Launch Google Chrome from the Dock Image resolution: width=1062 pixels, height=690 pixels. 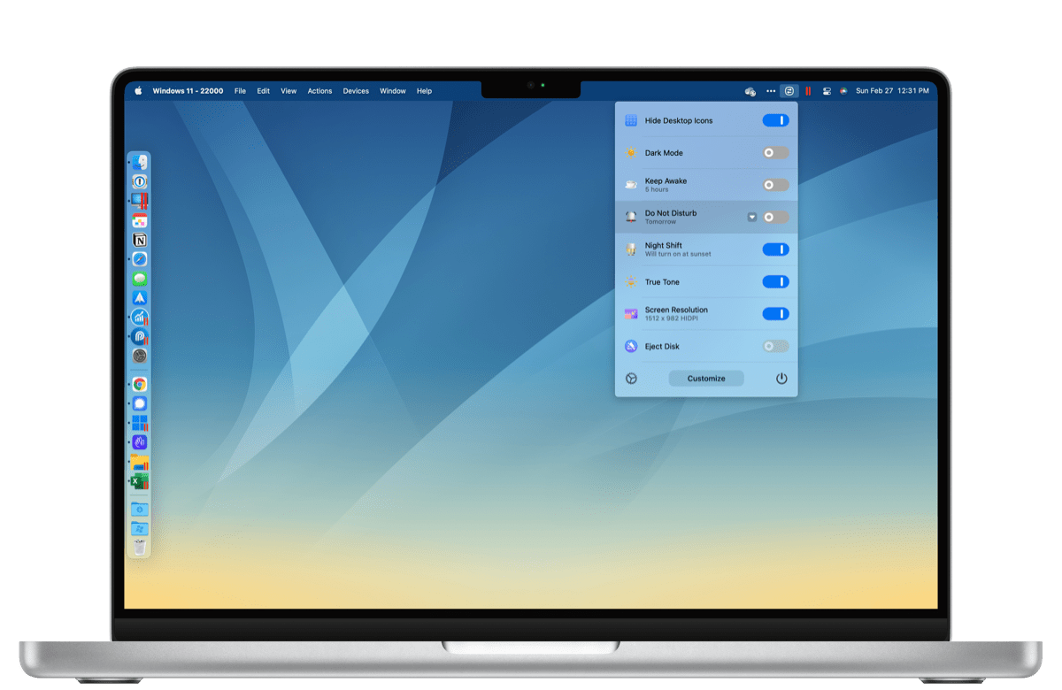tap(140, 384)
